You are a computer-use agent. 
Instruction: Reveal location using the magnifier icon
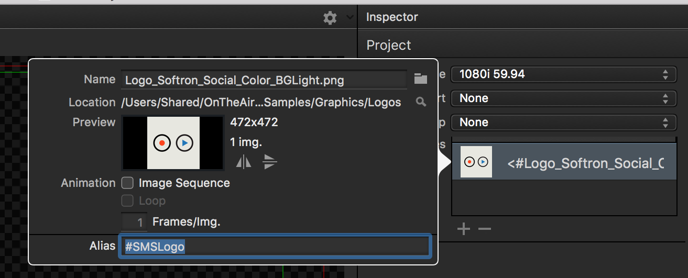(x=421, y=102)
